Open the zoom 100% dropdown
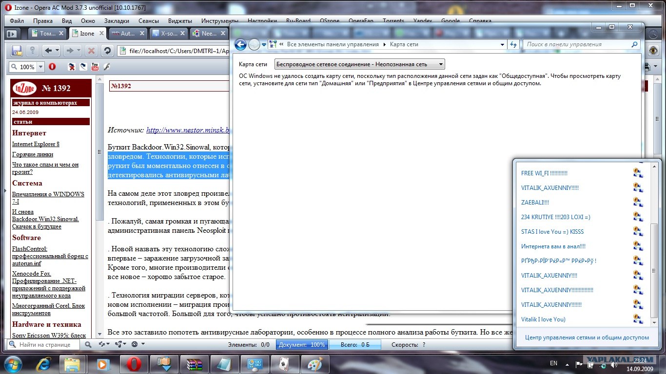The image size is (666, 374). coord(40,67)
